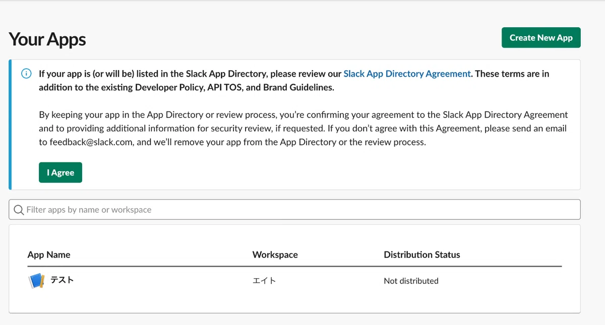Open the テスト app name link
The image size is (605, 325).
[62, 280]
